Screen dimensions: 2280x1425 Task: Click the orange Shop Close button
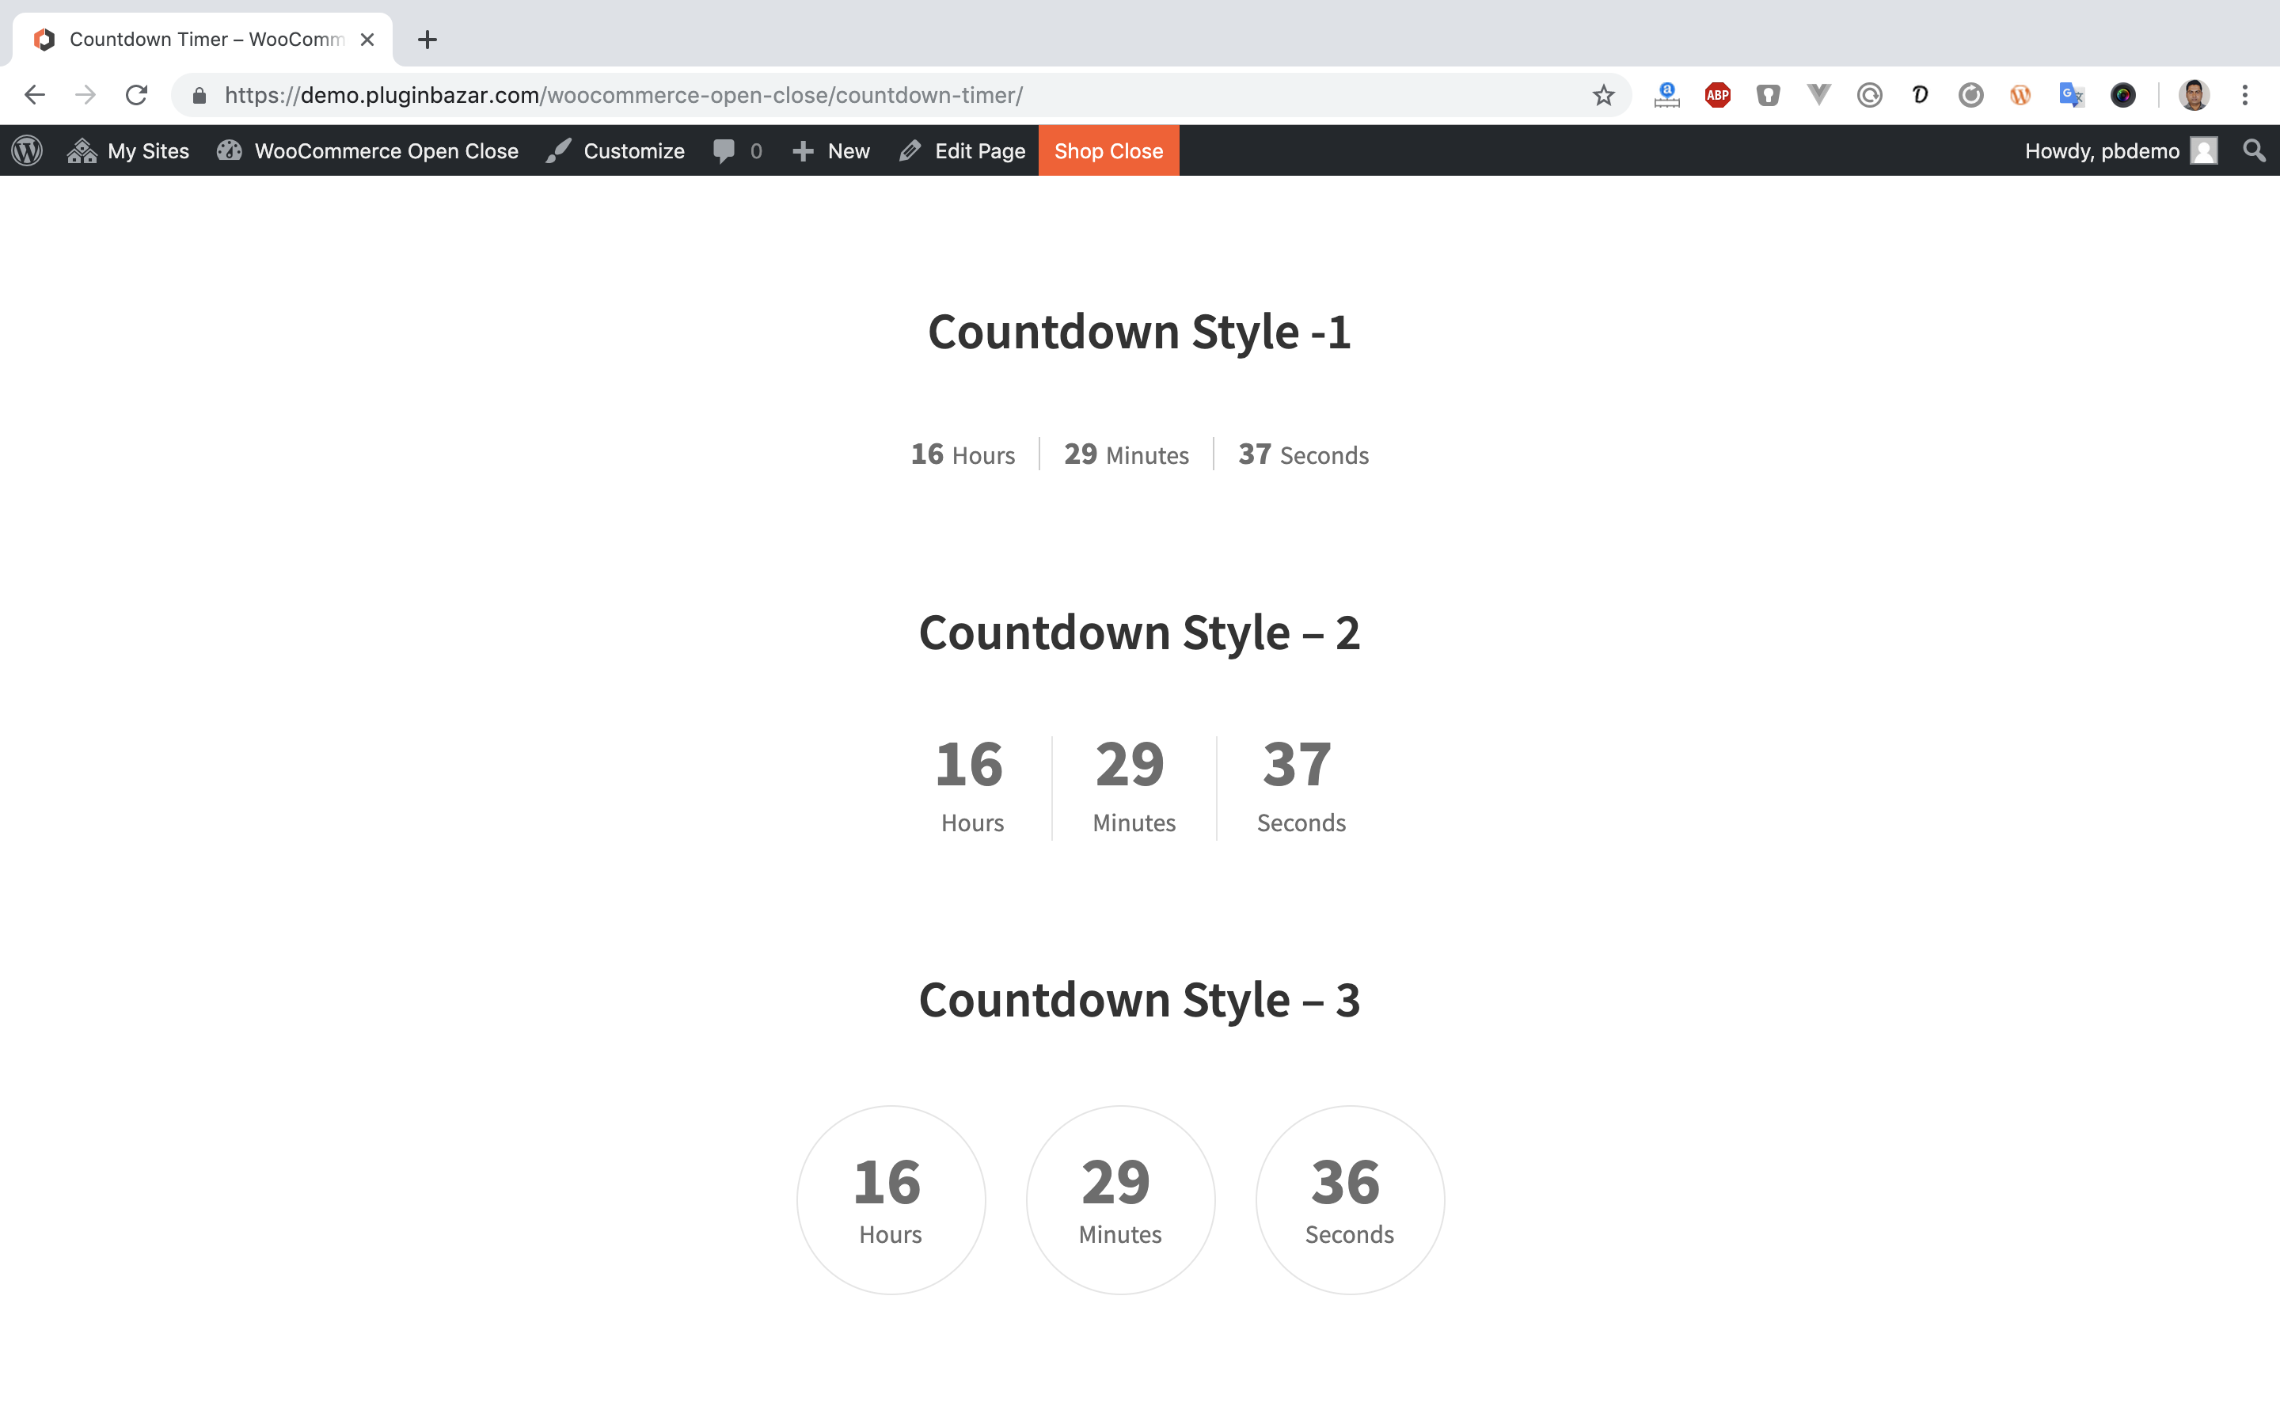click(x=1108, y=150)
